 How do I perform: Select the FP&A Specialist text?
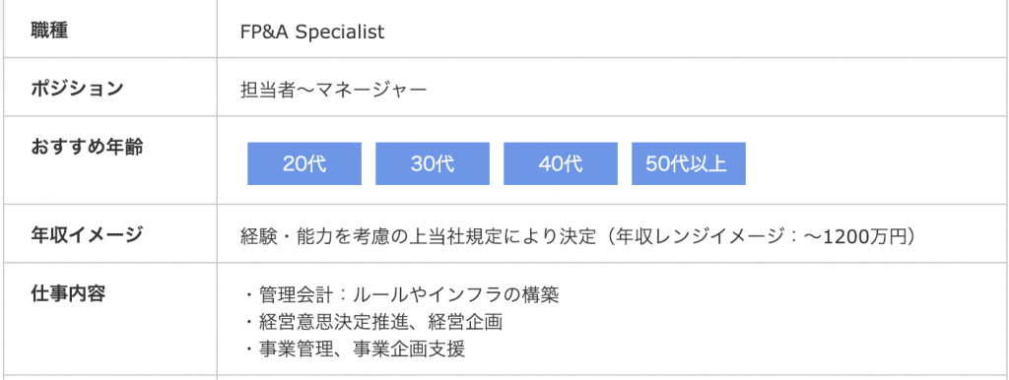click(312, 32)
